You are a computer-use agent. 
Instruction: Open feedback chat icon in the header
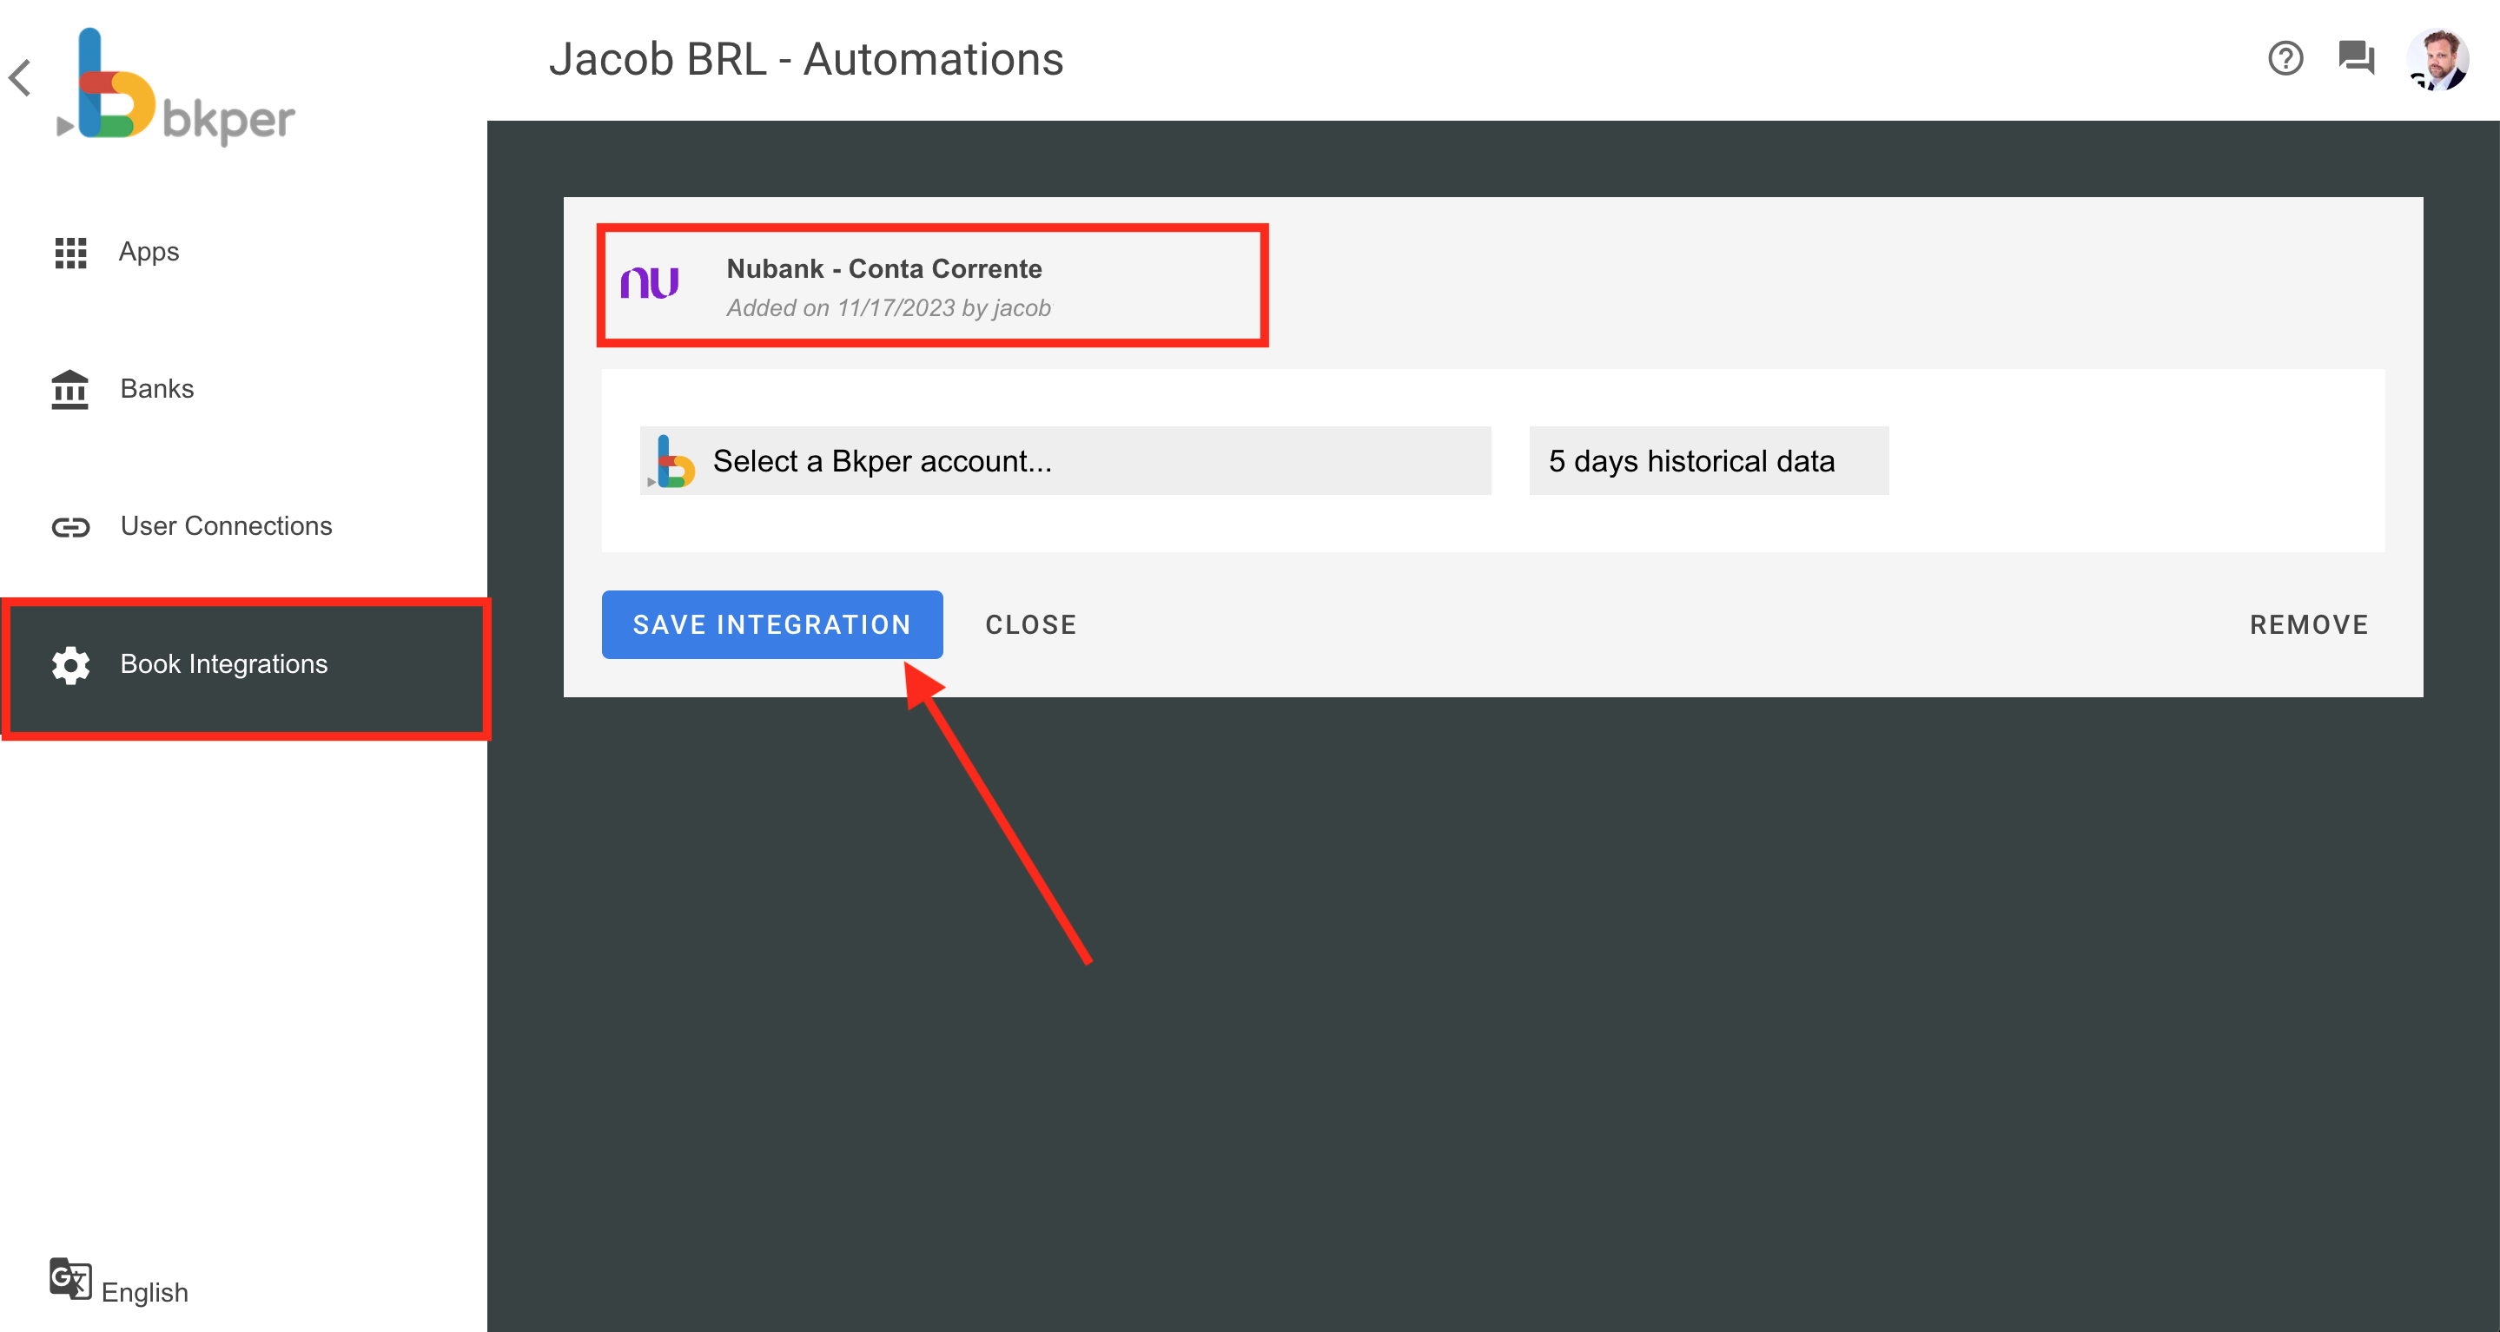(2358, 59)
